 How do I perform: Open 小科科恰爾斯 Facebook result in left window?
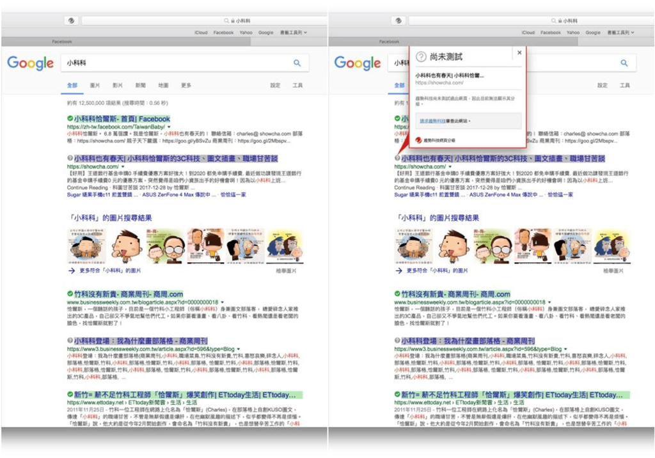[x=122, y=119]
